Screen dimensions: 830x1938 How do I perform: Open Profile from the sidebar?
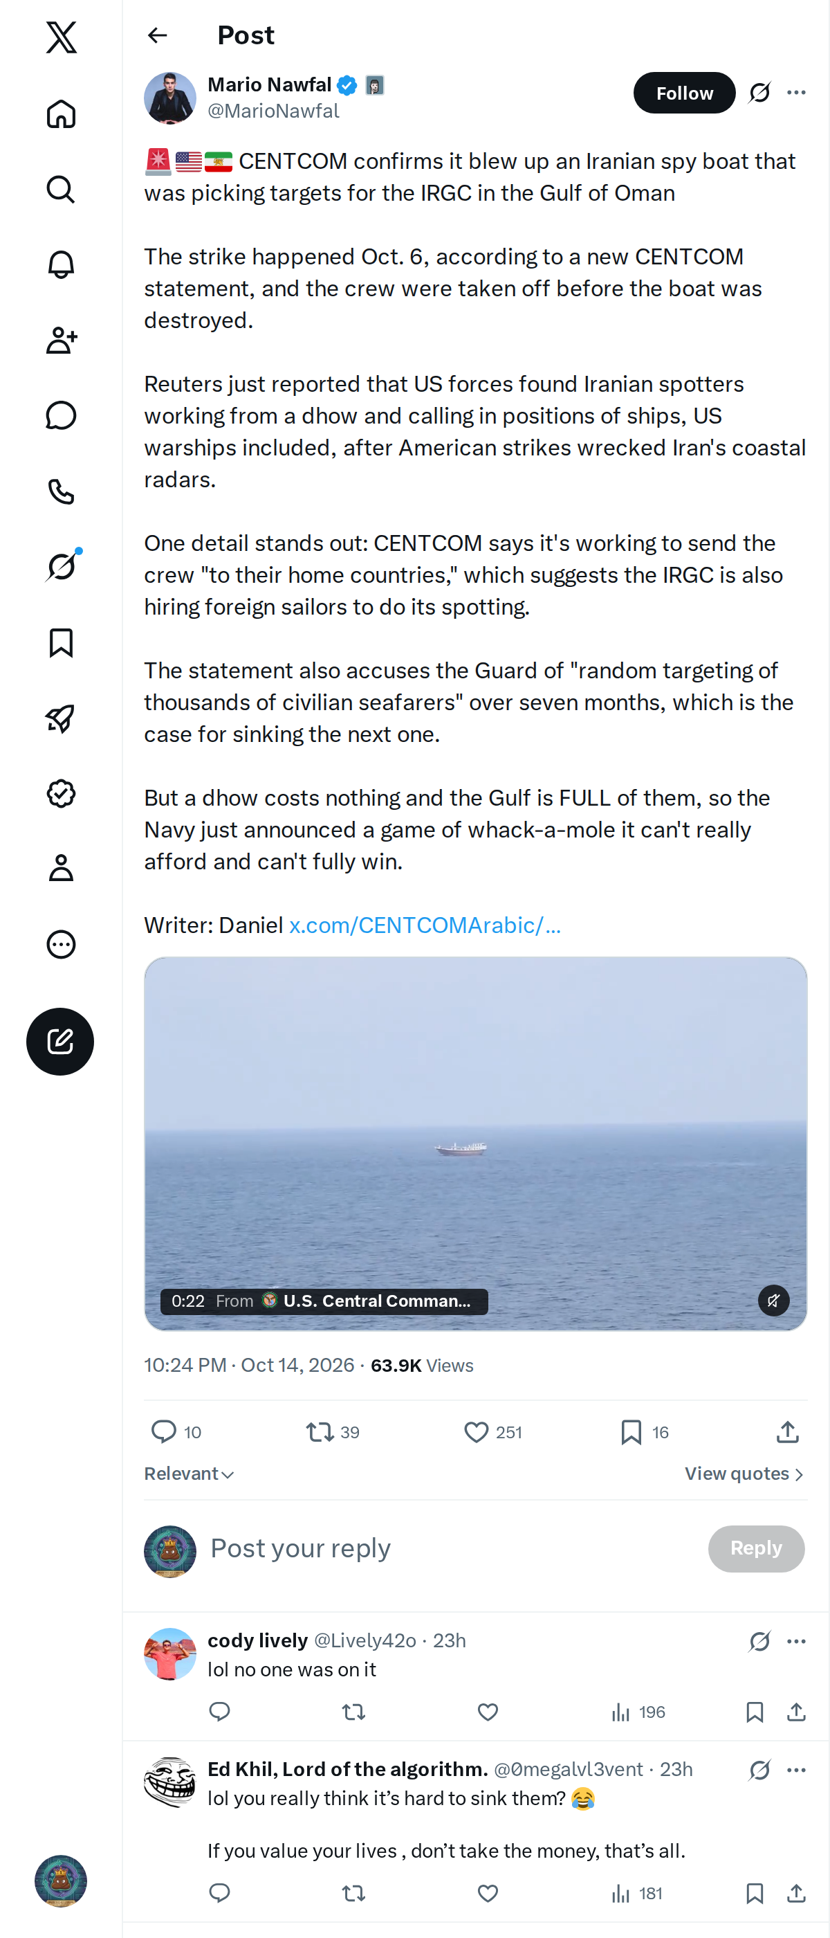61,867
